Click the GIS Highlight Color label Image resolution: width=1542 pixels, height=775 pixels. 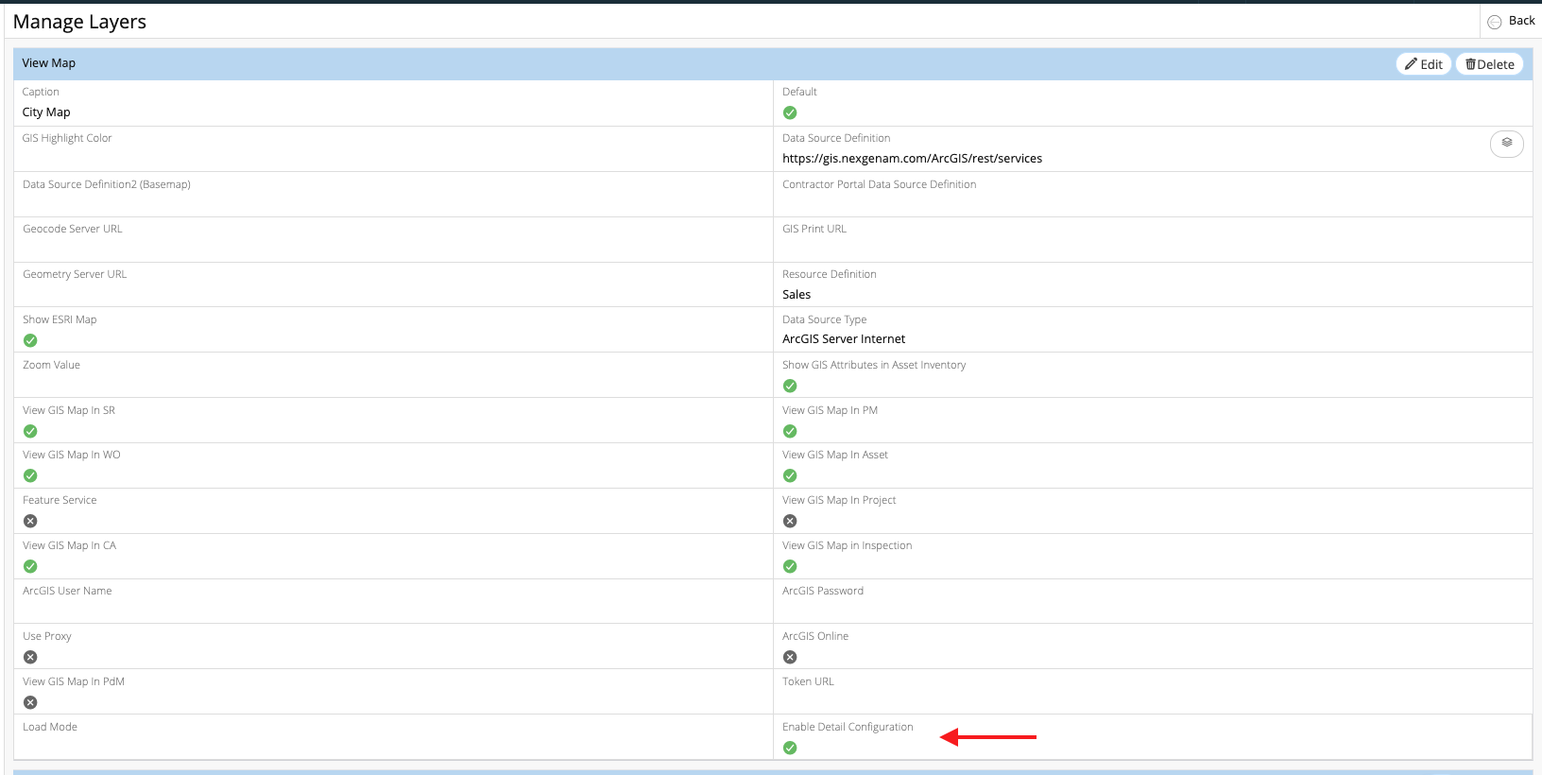coord(67,138)
